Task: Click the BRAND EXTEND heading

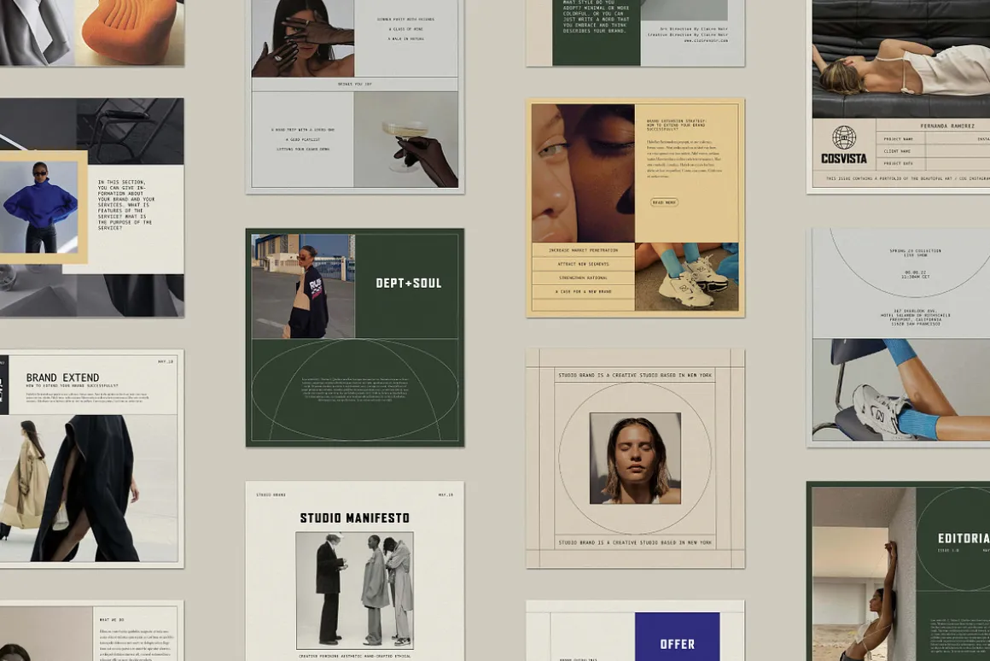Action: pos(62,377)
